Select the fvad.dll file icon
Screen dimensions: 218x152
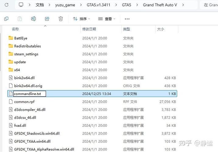(x=11, y=125)
